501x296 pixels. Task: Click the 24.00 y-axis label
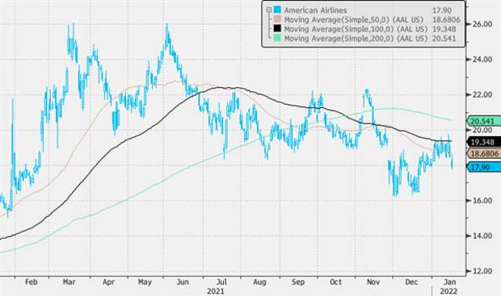[482, 60]
